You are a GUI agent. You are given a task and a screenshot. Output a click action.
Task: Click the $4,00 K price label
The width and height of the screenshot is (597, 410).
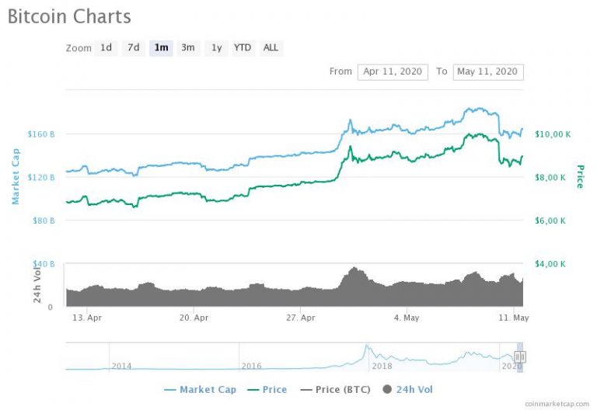(550, 264)
